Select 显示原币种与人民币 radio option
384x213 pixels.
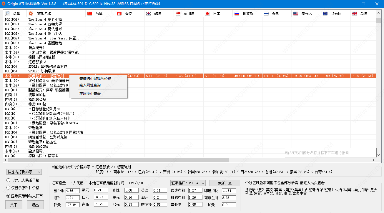pyautogui.click(x=25, y=196)
